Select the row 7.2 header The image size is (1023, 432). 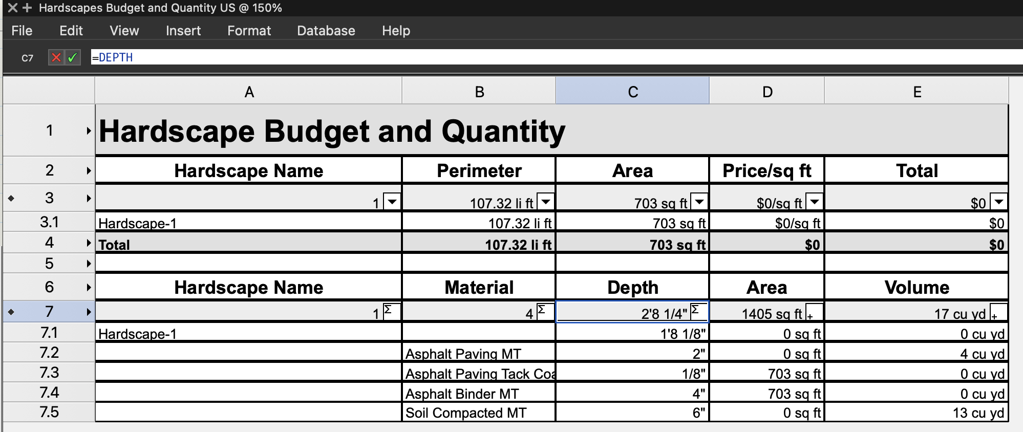pyautogui.click(x=49, y=353)
